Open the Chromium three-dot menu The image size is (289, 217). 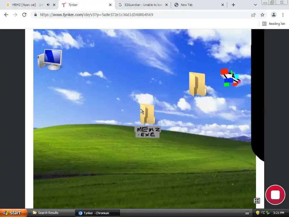click(x=283, y=15)
